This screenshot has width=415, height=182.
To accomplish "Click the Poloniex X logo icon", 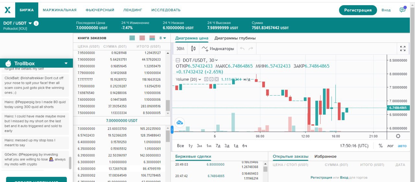I will 7,10.
